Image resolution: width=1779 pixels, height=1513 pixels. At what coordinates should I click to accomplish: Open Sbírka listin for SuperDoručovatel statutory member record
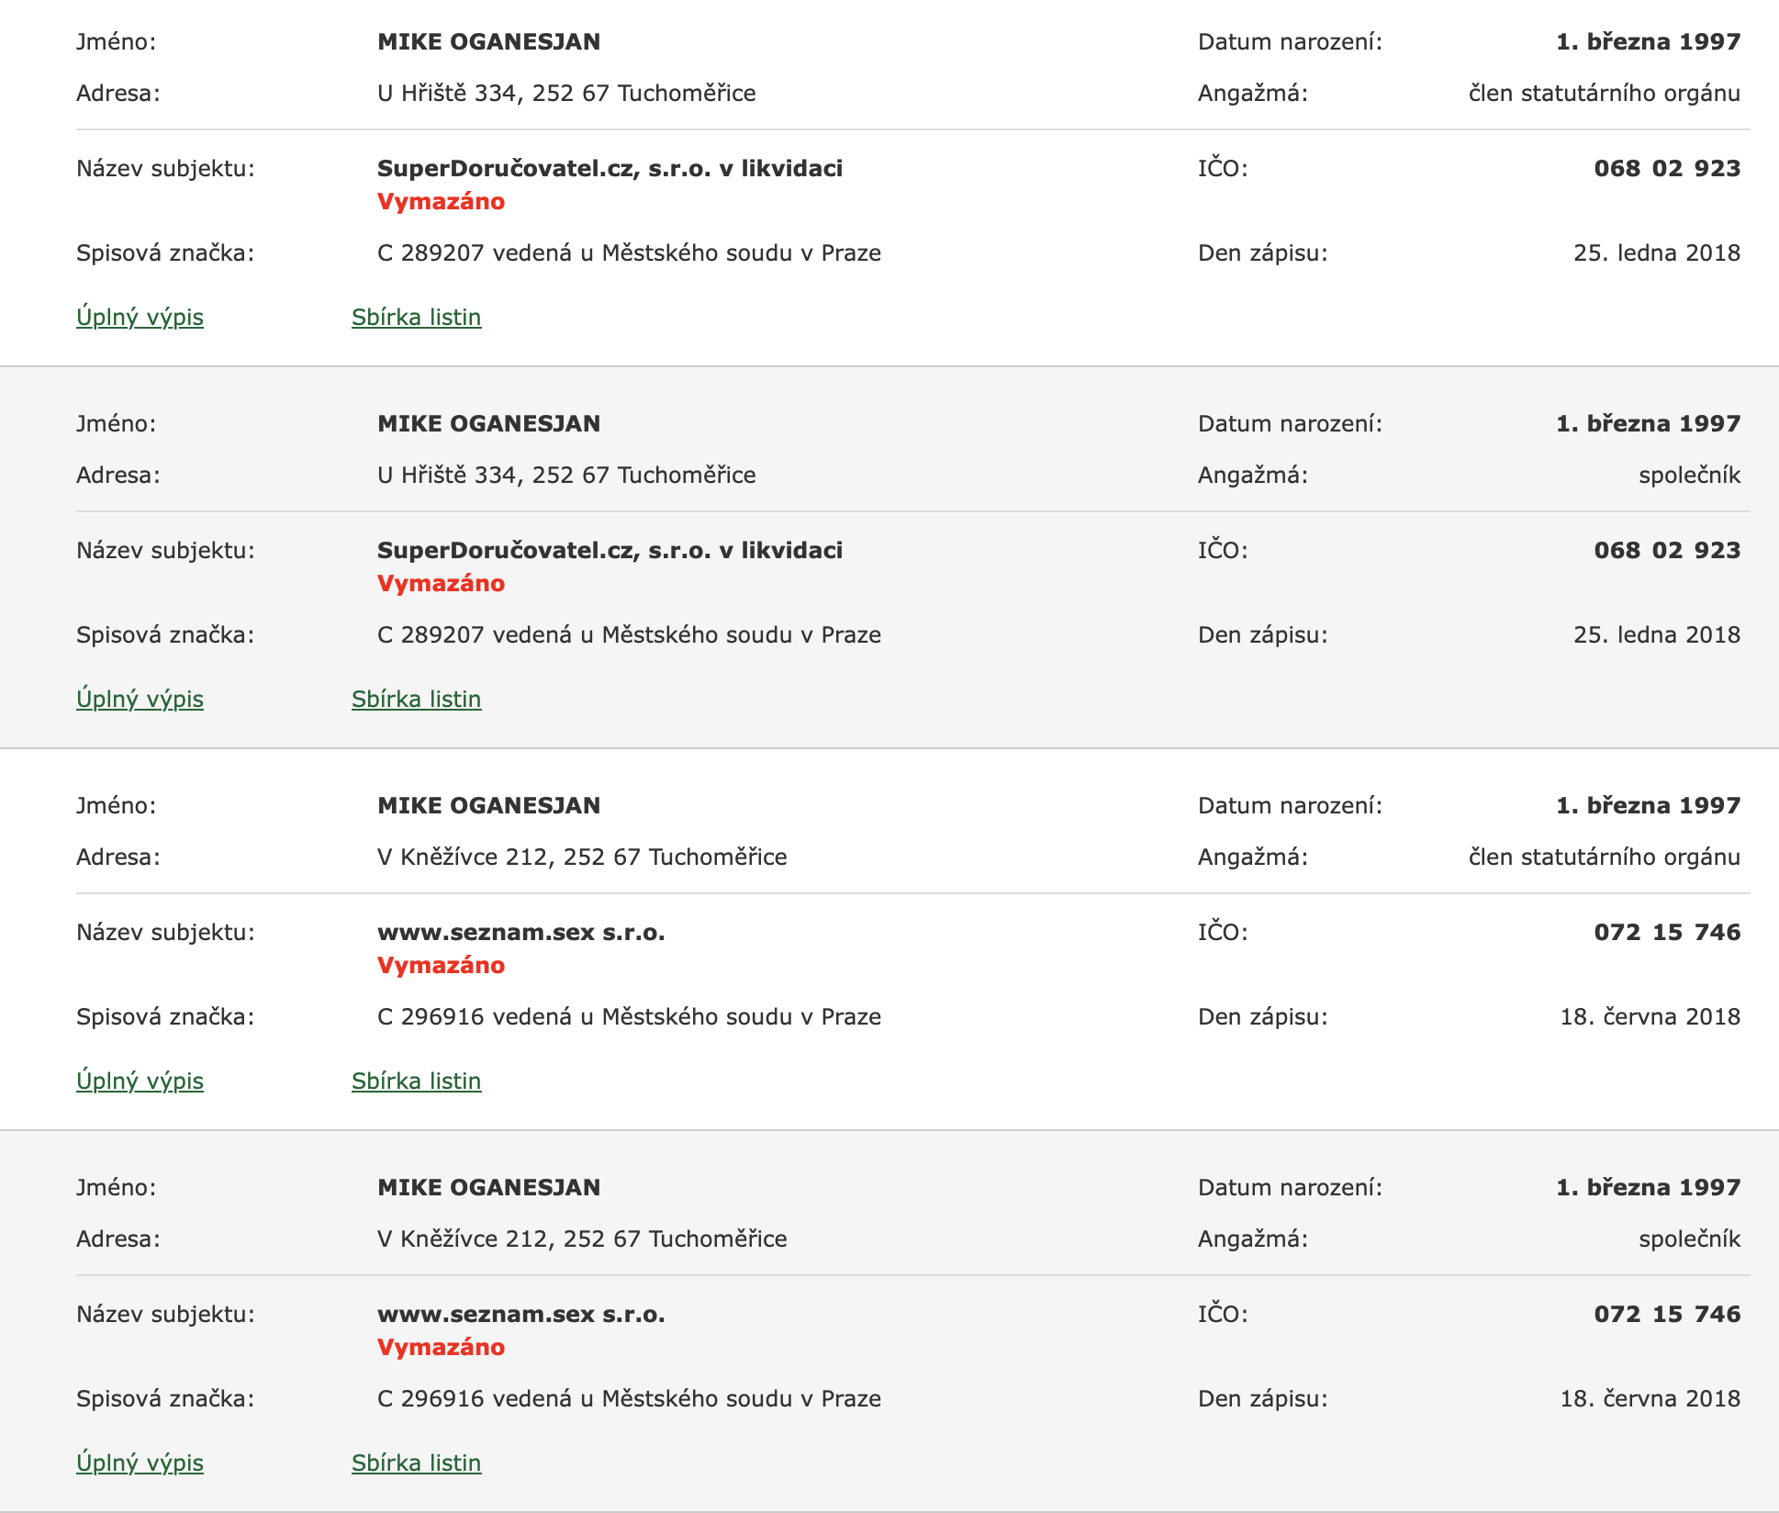(x=416, y=317)
